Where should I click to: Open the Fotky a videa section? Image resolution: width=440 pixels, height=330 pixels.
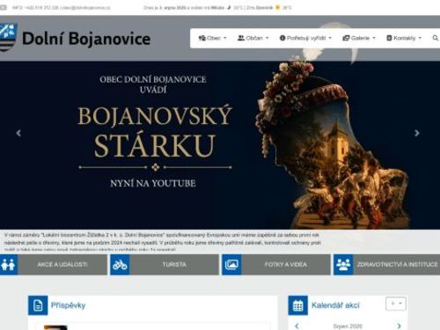[x=285, y=265]
